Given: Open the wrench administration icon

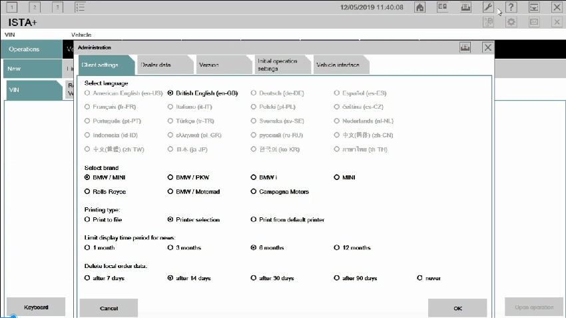Looking at the screenshot, I should tap(488, 7).
